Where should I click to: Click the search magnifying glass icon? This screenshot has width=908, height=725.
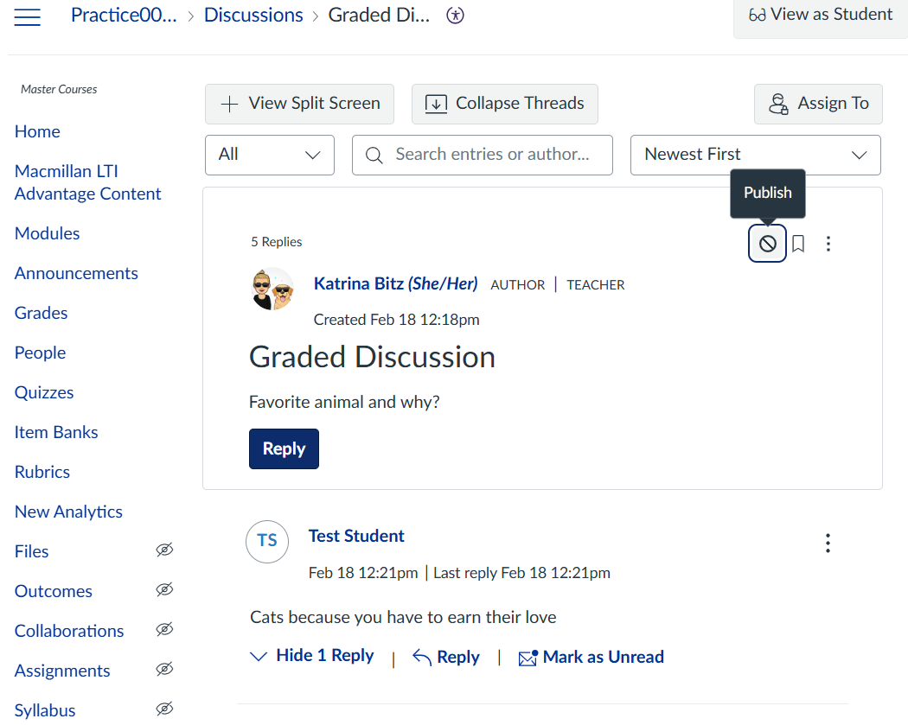373,155
